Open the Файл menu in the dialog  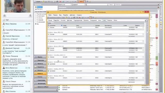click(x=50, y=15)
